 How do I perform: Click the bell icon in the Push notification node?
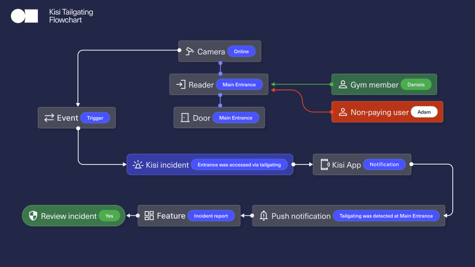pos(264,216)
